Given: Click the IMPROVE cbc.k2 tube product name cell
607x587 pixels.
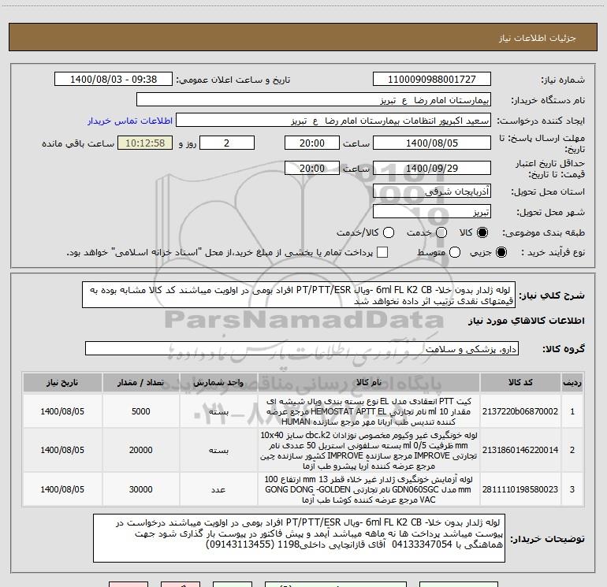Looking at the screenshot, I should 369,450.
